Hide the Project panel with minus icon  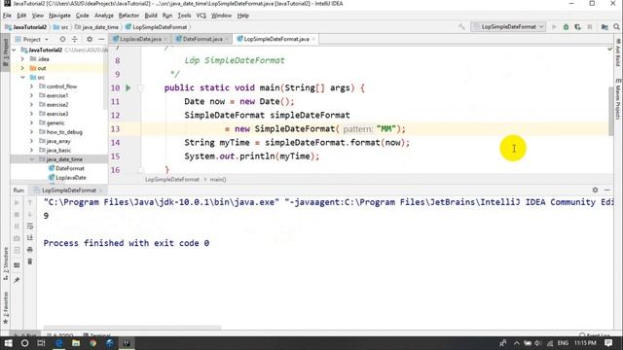click(x=101, y=39)
